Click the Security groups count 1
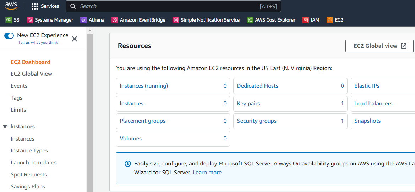 [x=342, y=121]
